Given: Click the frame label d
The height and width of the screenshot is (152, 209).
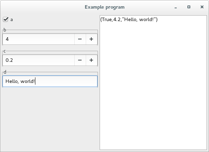Looking at the screenshot, I should tap(5, 72).
